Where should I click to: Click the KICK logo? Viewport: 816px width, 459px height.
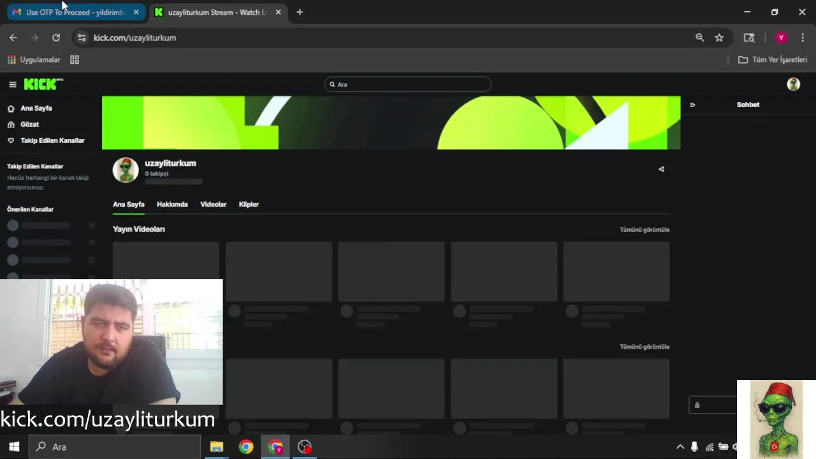tap(43, 84)
